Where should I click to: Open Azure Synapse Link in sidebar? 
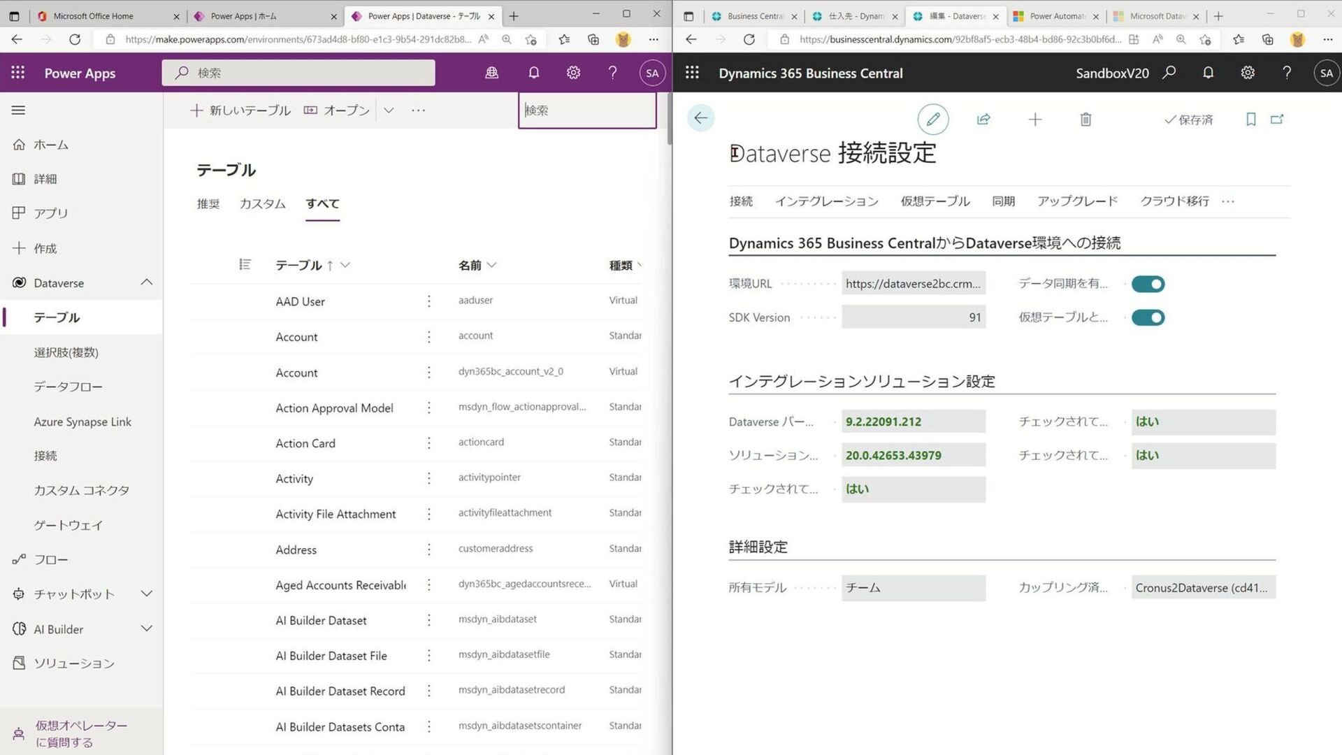coord(82,422)
